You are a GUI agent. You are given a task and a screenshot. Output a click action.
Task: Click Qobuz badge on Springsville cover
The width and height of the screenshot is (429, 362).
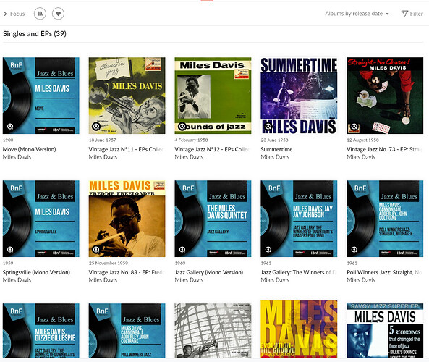tap(10, 250)
